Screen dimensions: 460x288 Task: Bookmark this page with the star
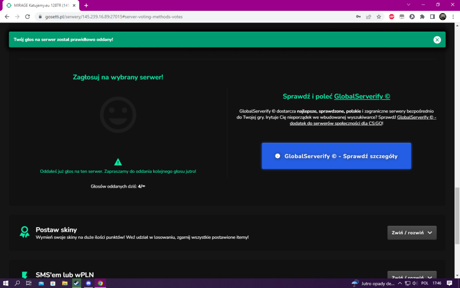379,17
